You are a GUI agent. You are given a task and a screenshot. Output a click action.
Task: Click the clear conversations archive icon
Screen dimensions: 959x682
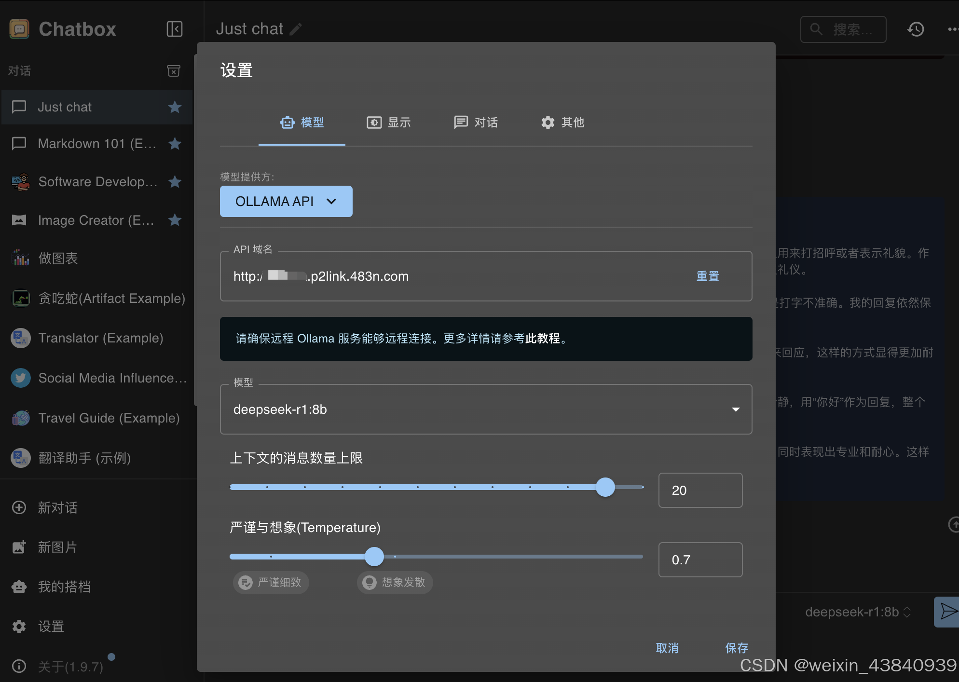click(174, 71)
